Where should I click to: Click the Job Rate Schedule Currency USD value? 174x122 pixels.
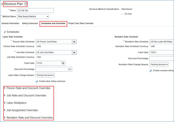coord(39,57)
